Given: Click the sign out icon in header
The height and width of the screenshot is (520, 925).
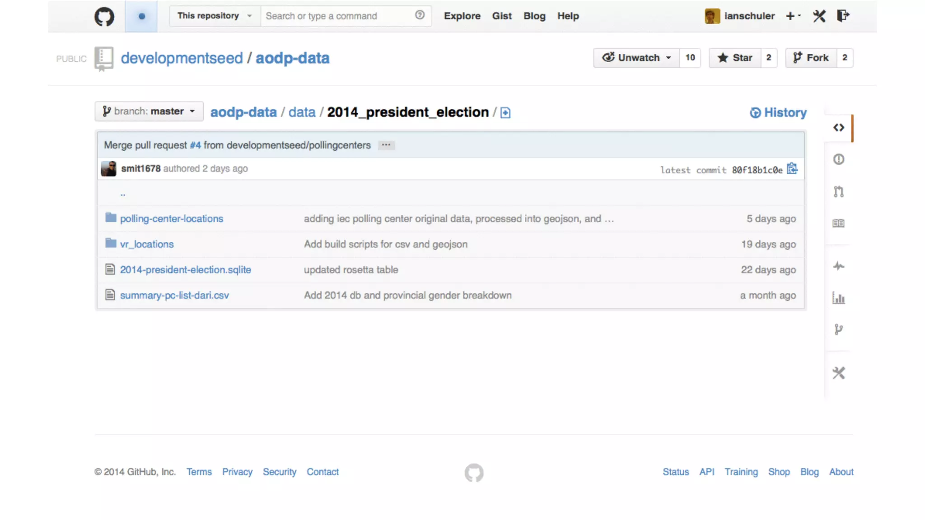Looking at the screenshot, I should pyautogui.click(x=843, y=16).
